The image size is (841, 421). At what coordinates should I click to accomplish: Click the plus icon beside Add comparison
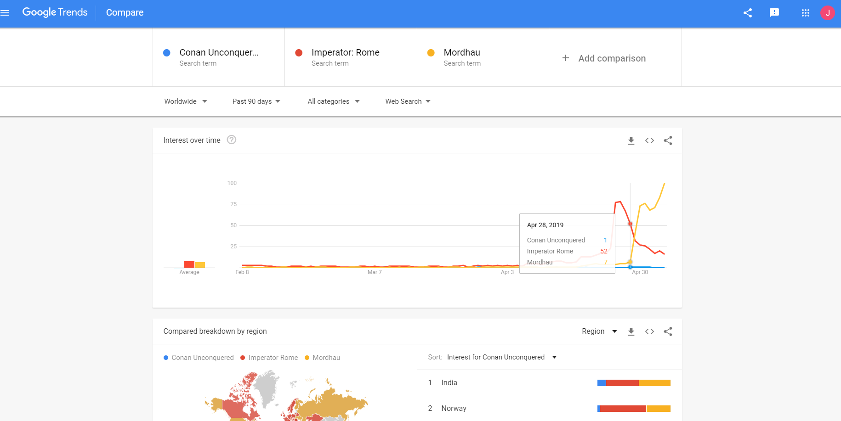tap(566, 58)
